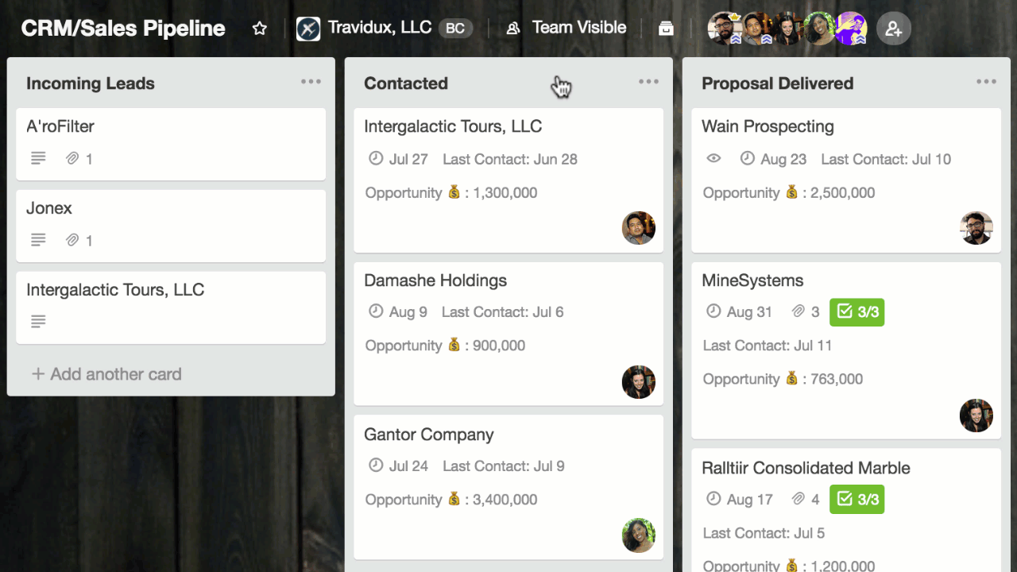Click member avatar on Gantor Company card
The height and width of the screenshot is (572, 1017).
click(x=639, y=535)
